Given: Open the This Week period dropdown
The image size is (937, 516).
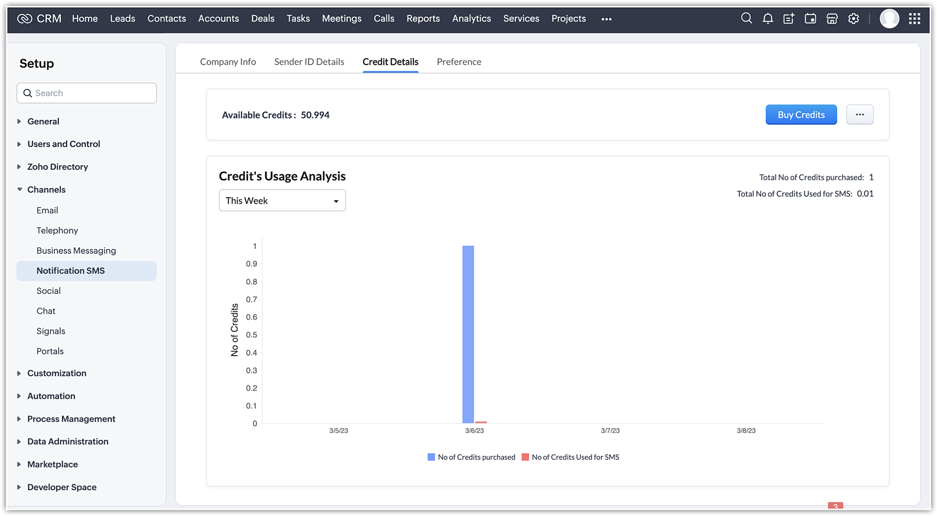Looking at the screenshot, I should coord(282,200).
